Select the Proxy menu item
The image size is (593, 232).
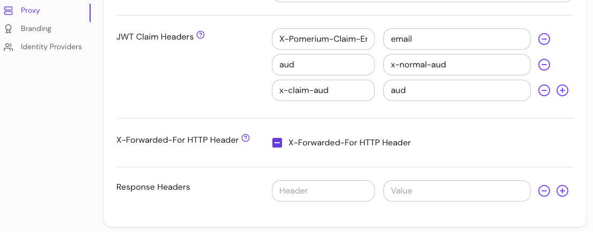31,10
